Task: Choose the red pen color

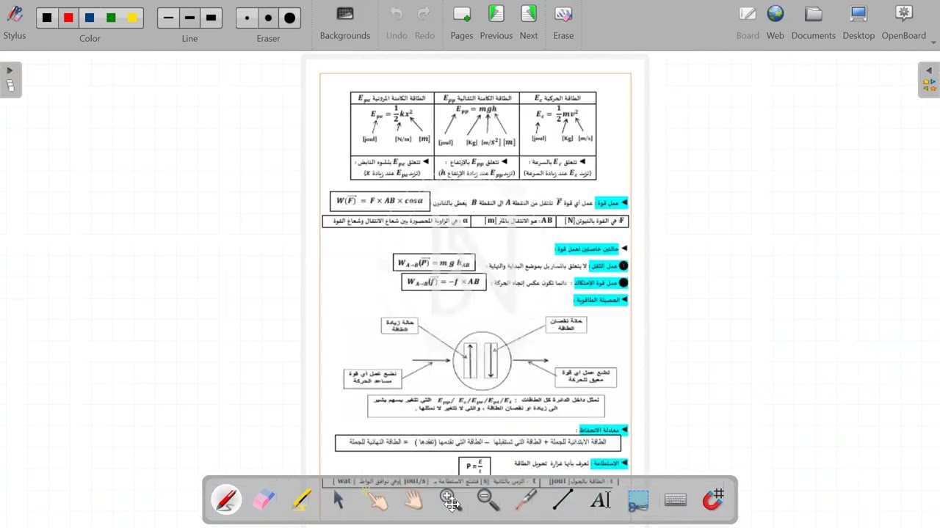Action: [x=68, y=18]
